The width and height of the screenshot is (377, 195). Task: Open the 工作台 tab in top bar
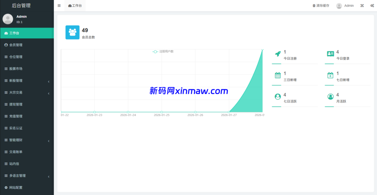coord(75,6)
